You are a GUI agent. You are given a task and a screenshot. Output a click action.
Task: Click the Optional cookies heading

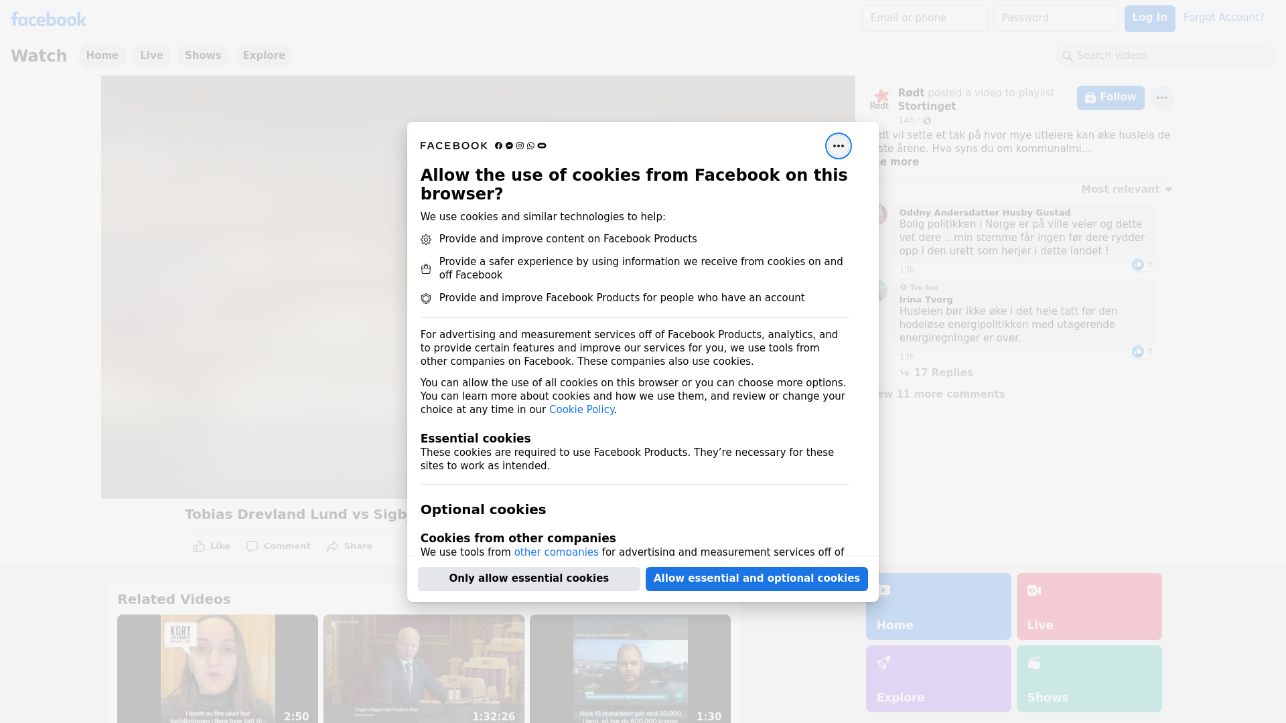pos(483,510)
